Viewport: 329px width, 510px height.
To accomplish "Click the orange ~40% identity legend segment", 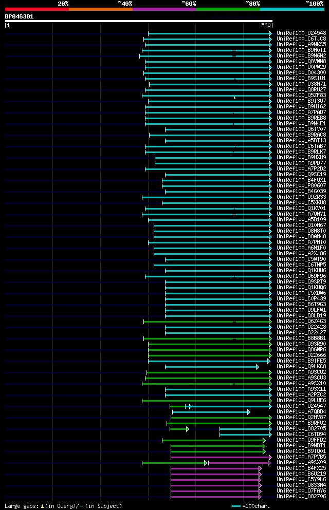I will coord(101,9).
